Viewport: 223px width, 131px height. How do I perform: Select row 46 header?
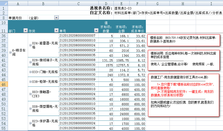coord(4,84)
